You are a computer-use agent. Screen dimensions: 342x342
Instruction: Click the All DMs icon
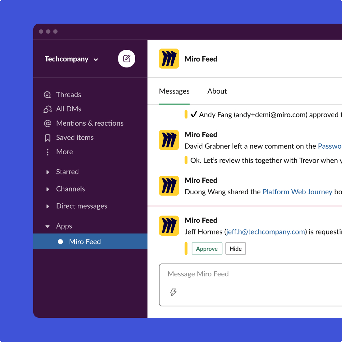(47, 109)
